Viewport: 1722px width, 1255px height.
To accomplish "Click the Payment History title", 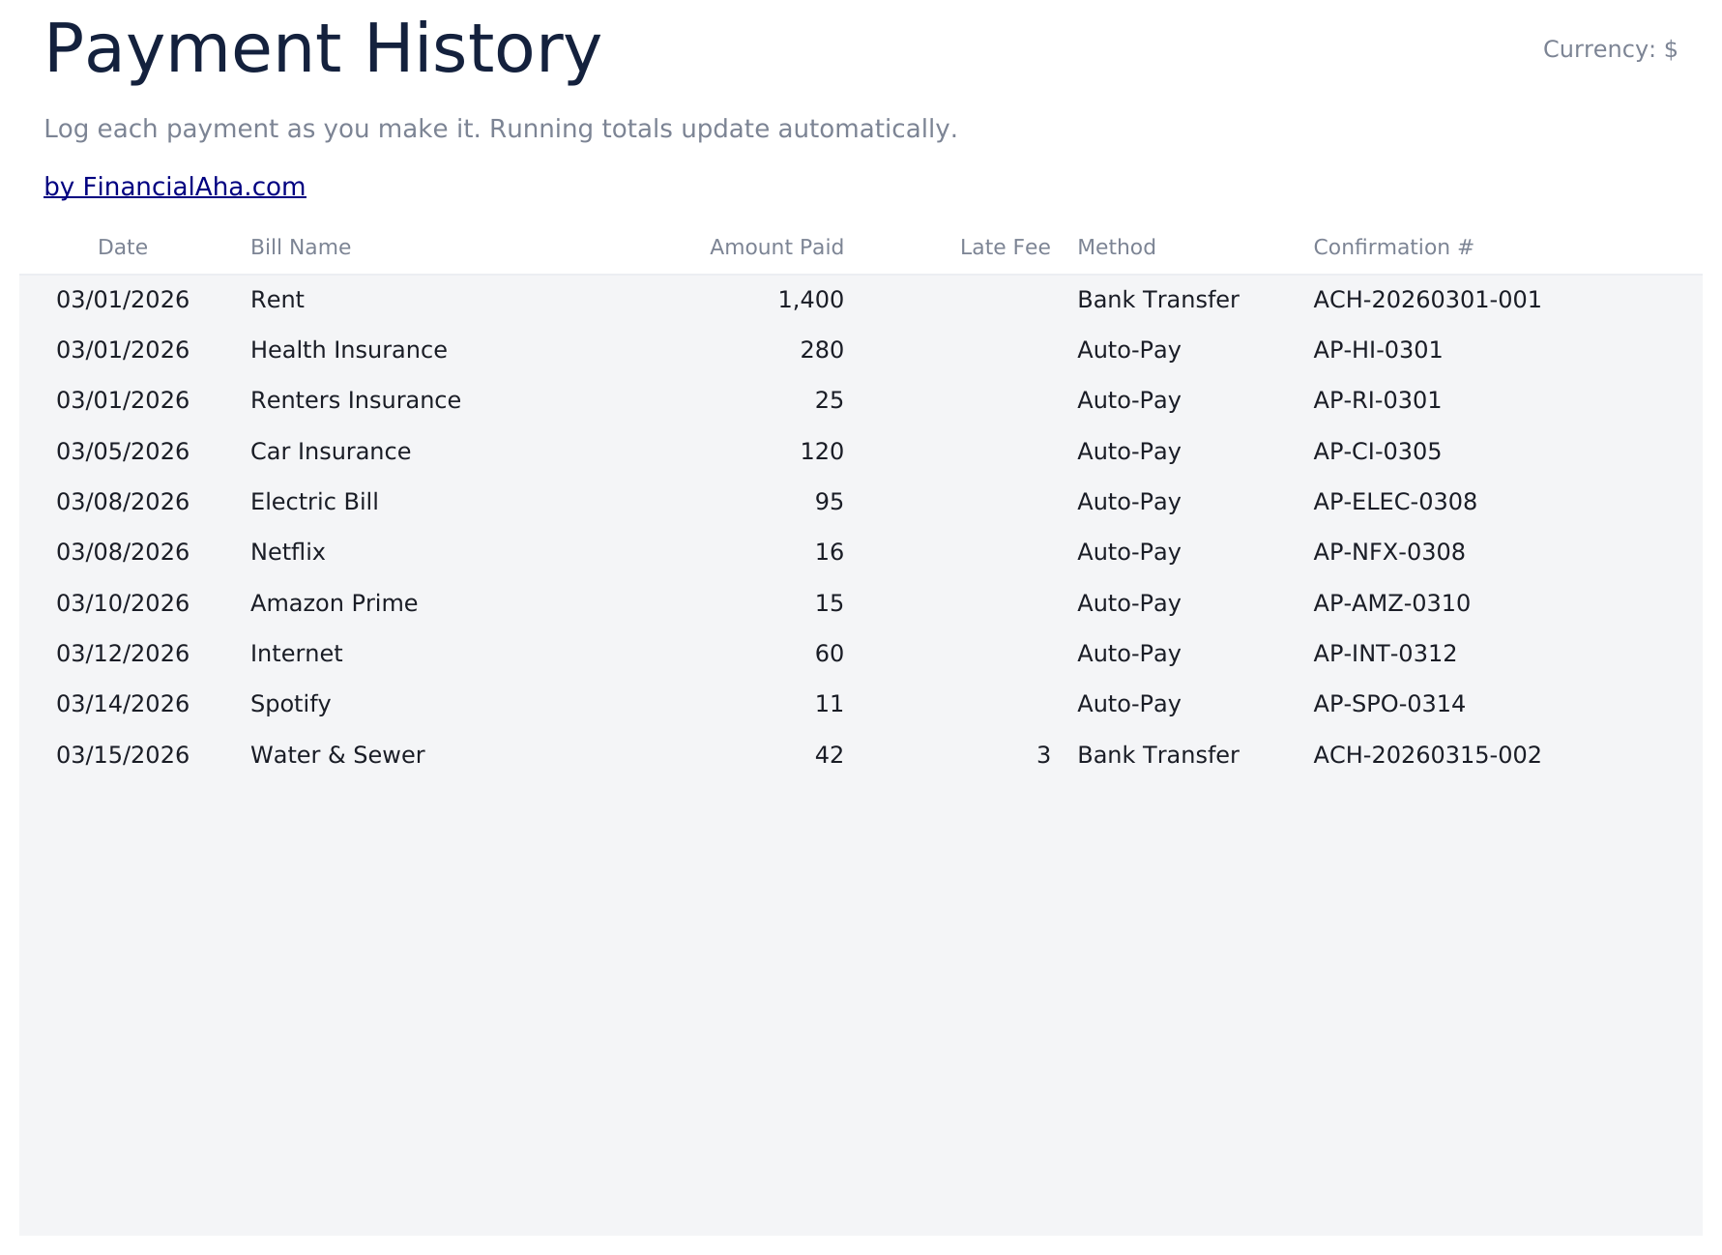I will click(323, 49).
